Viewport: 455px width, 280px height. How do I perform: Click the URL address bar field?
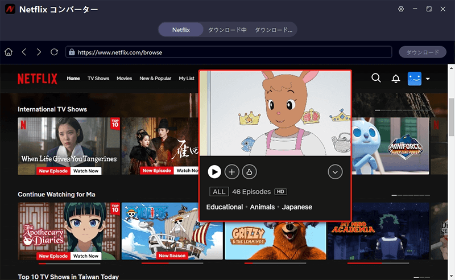pyautogui.click(x=229, y=52)
